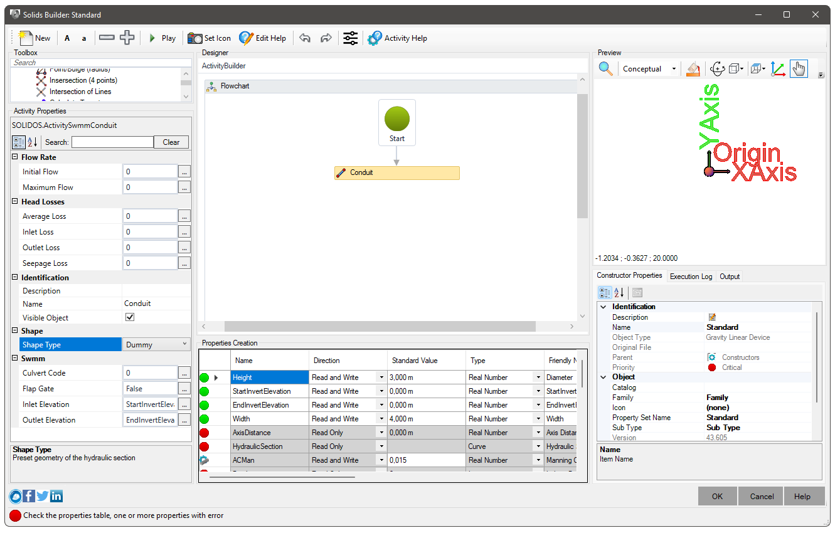
Task: Select the Start node in flowchart
Action: tap(397, 123)
